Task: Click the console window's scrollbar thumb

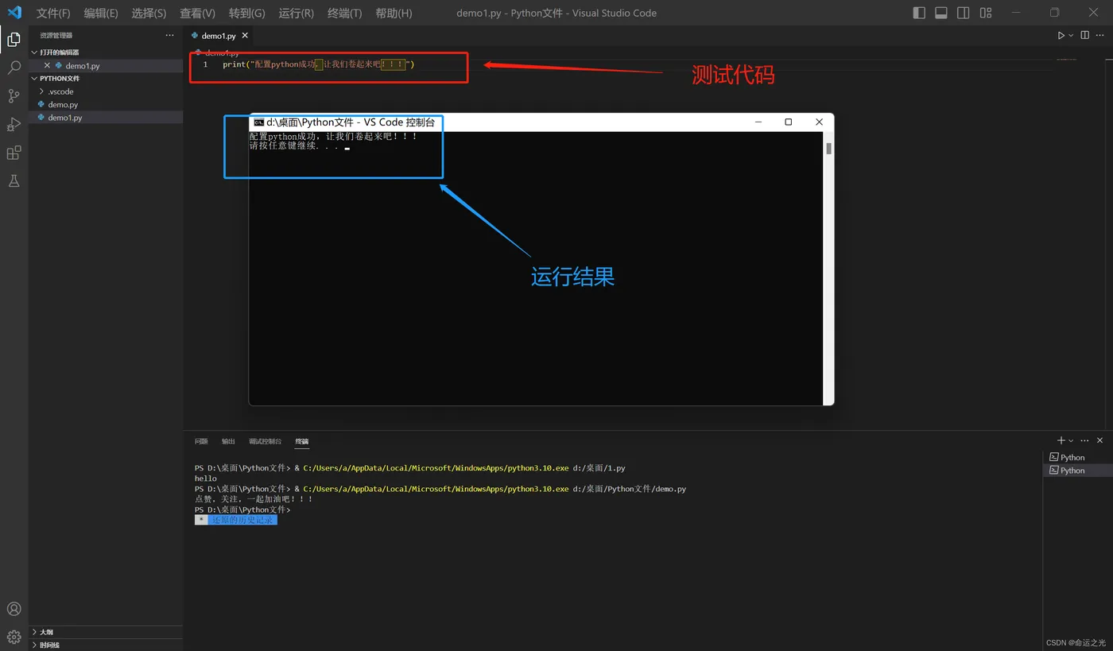Action: [828, 149]
